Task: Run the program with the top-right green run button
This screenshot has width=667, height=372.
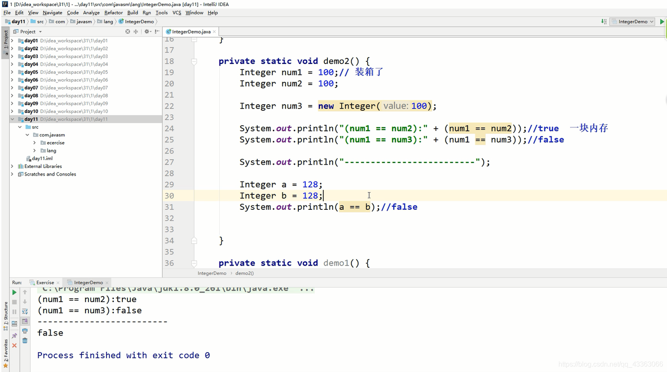Action: (x=662, y=21)
